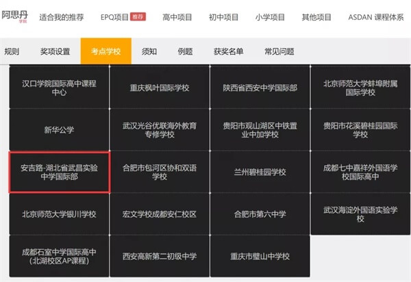The width and height of the screenshot is (411, 282).
Task: Open the 常见问题 tab
Action: (x=279, y=51)
